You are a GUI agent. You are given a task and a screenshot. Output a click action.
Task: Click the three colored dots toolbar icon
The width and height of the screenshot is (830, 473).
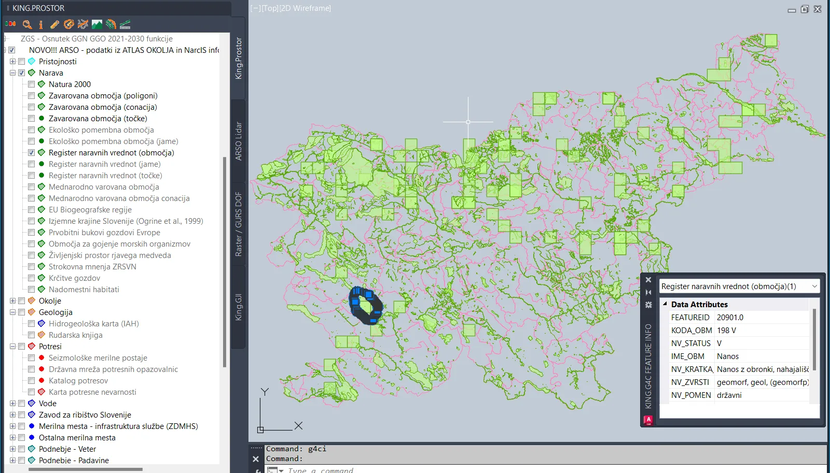(x=10, y=24)
